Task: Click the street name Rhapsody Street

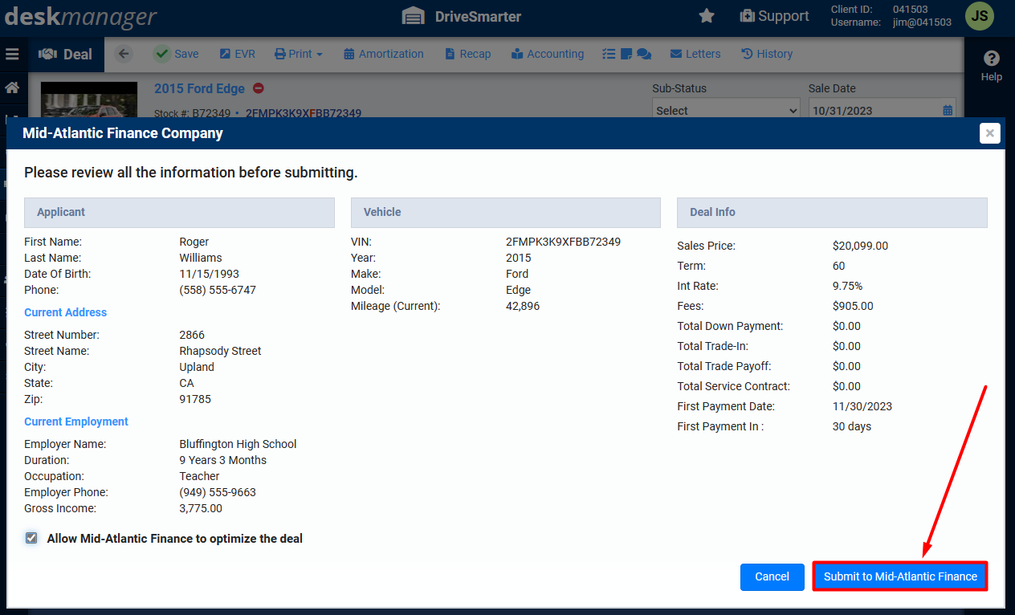Action: coord(220,351)
